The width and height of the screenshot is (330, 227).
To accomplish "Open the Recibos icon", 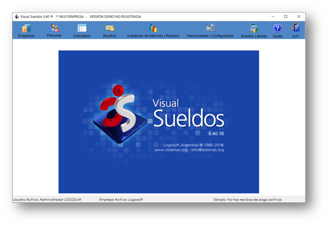I will pyautogui.click(x=109, y=28).
